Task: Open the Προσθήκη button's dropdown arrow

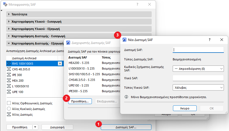Action: pos(35,127)
